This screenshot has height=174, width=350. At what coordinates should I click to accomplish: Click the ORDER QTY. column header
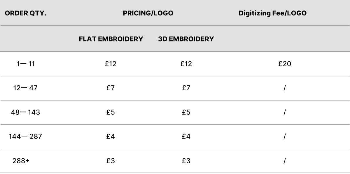pos(26,13)
